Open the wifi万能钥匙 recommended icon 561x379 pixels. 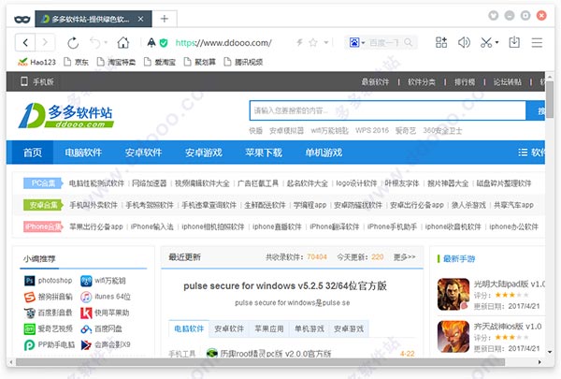pyautogui.click(x=86, y=281)
